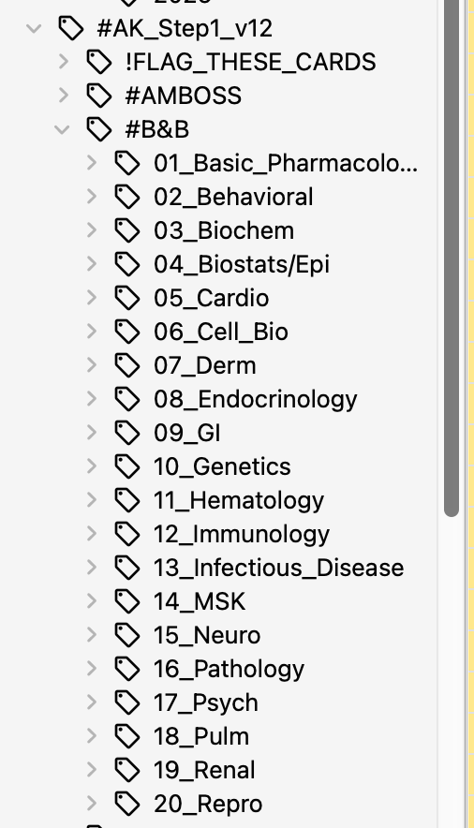This screenshot has height=828, width=474.
Task: Click the tag icon of 05_Cardio
Action: tap(127, 299)
